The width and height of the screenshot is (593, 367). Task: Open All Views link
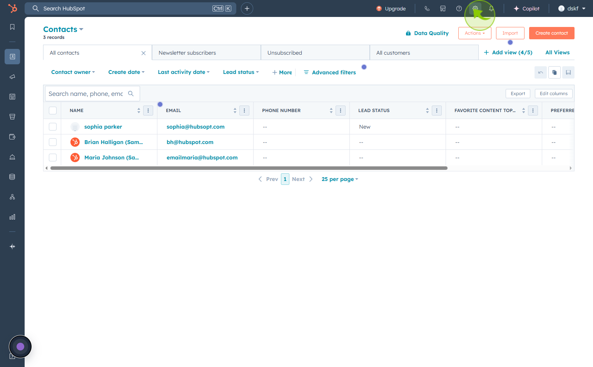click(557, 52)
